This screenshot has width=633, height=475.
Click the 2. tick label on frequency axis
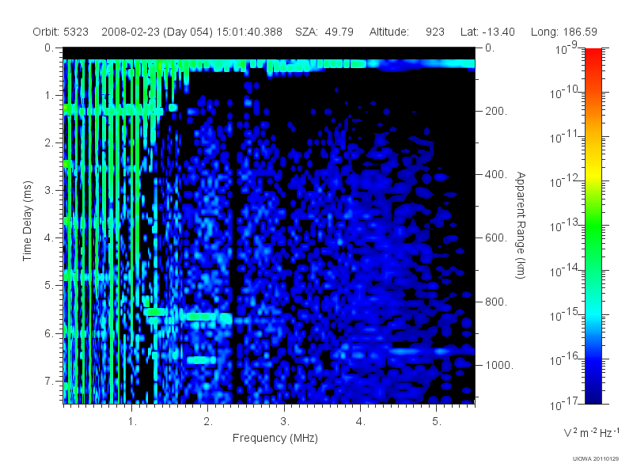tap(208, 422)
